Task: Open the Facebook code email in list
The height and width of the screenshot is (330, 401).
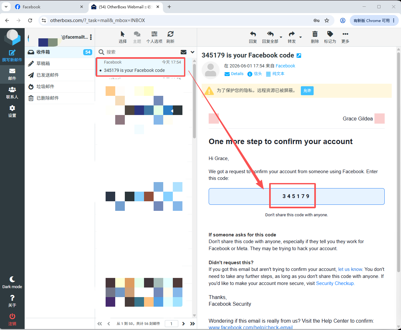Action: (x=140, y=66)
